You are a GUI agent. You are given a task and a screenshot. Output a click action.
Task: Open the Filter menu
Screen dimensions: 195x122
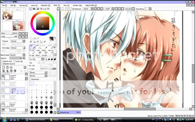coord(57,5)
